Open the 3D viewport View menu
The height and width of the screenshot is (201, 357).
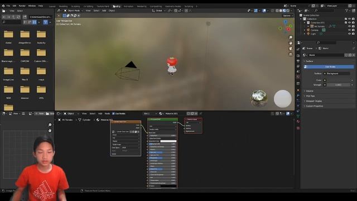click(88, 11)
